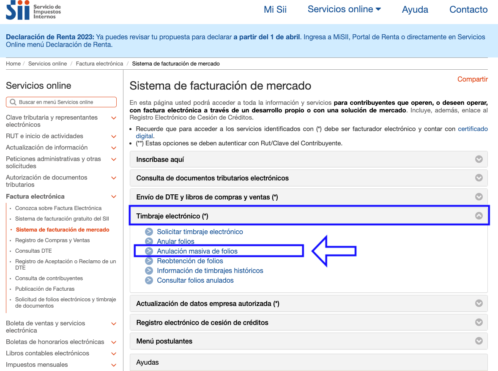This screenshot has height=371, width=498.
Task: Click the Compartir link
Action: [472, 79]
